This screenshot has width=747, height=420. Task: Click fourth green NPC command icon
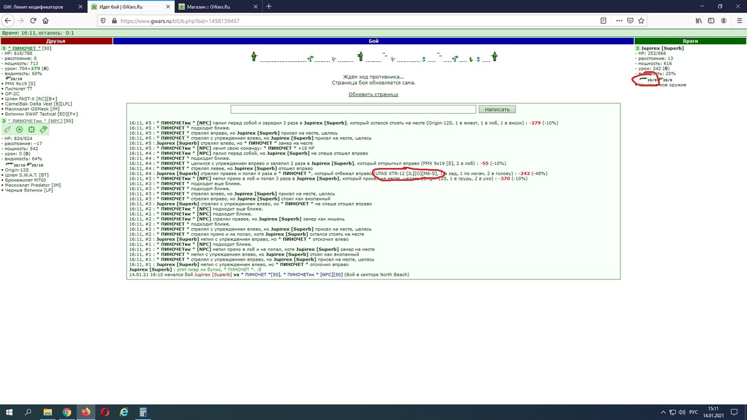click(43, 129)
